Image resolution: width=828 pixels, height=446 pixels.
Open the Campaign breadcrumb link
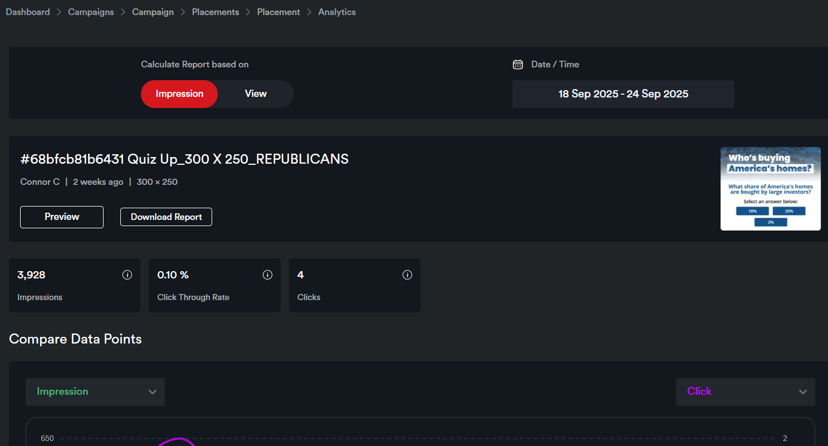point(153,12)
